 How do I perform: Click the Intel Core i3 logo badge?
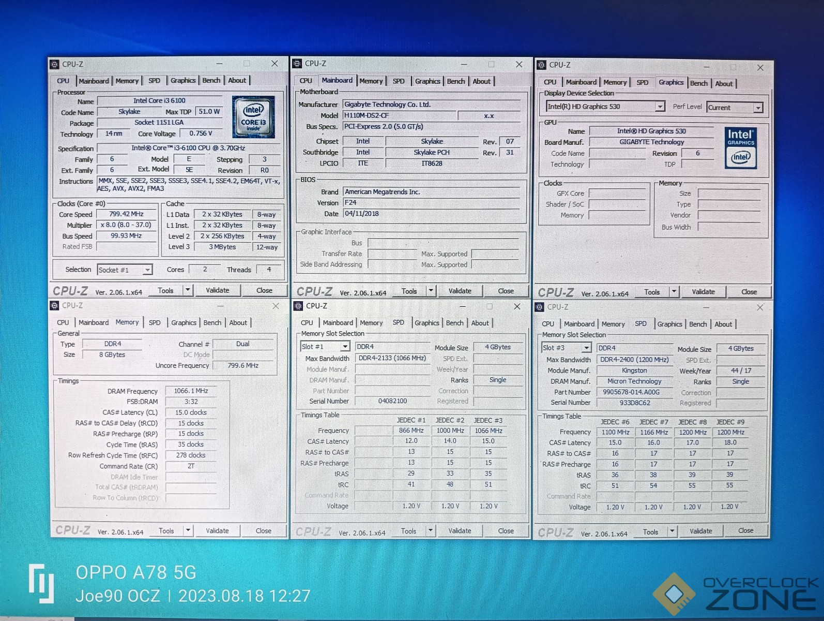click(253, 117)
